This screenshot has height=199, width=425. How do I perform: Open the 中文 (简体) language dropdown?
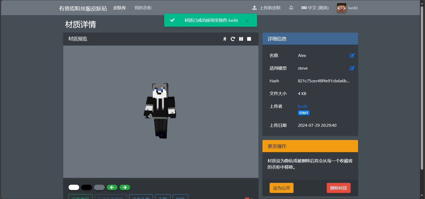[315, 8]
